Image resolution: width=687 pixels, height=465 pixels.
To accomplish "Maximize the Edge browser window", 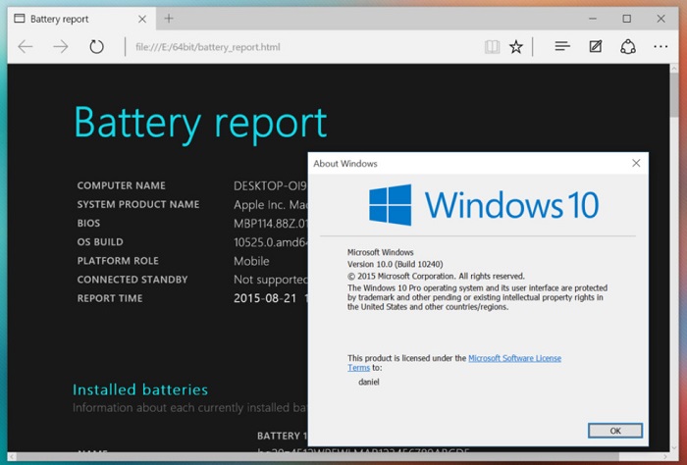I will point(627,19).
